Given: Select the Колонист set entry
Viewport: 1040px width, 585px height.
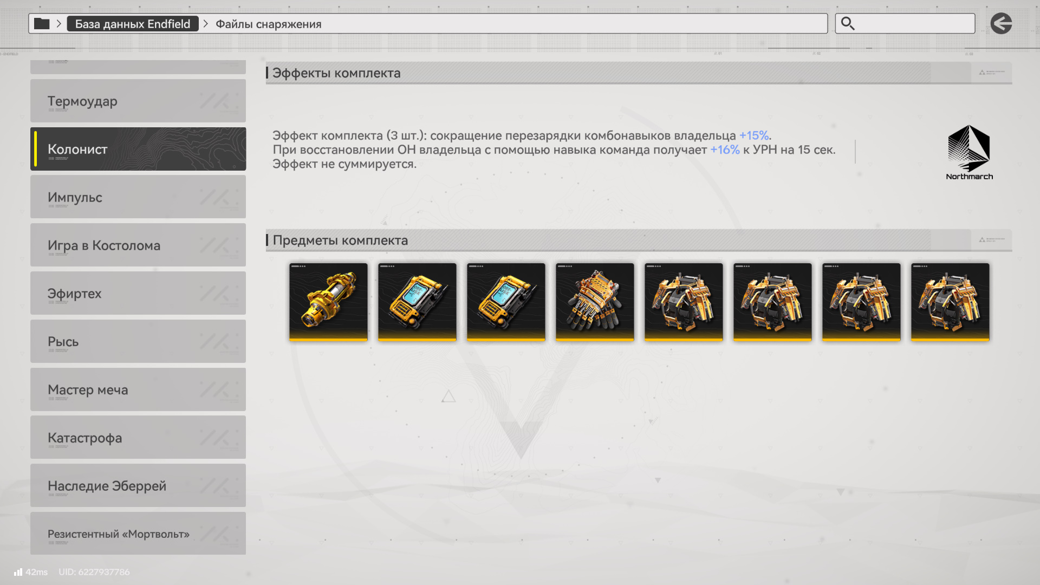Looking at the screenshot, I should pos(138,149).
